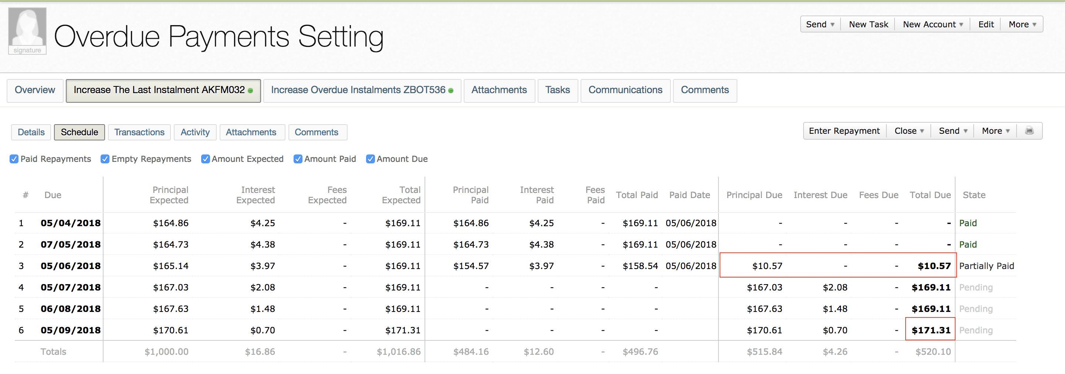The width and height of the screenshot is (1065, 374).
Task: Open the Increase Overdue Instalments ZBOT536 tab
Action: (362, 90)
